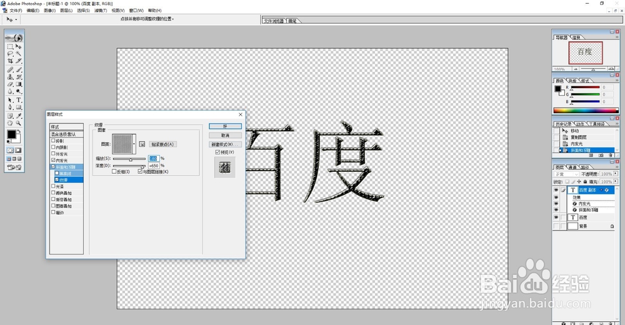The image size is (625, 325).
Task: Enable the 内阴影 inner shadow checkbox
Action: point(53,147)
